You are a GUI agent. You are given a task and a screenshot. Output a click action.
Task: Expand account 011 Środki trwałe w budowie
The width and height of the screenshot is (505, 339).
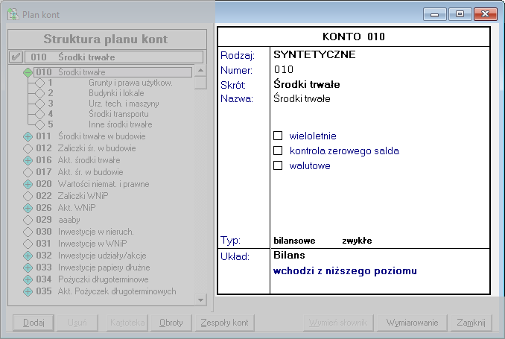[28, 136]
